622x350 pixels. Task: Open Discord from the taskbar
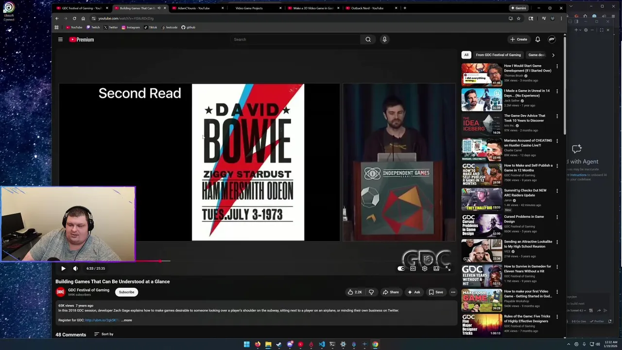click(x=290, y=344)
